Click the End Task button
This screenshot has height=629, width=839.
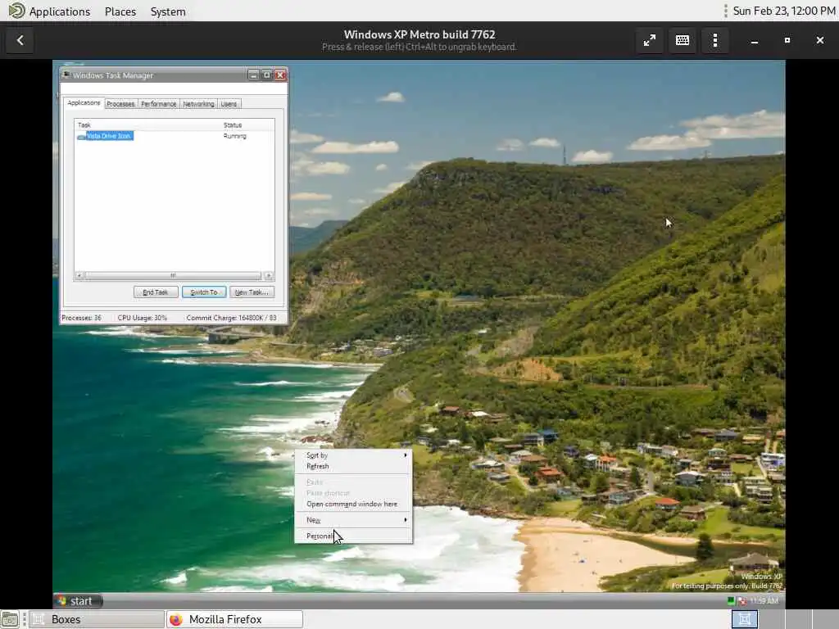point(156,292)
